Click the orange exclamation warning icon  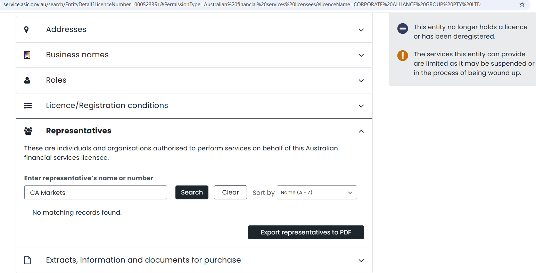pos(403,56)
